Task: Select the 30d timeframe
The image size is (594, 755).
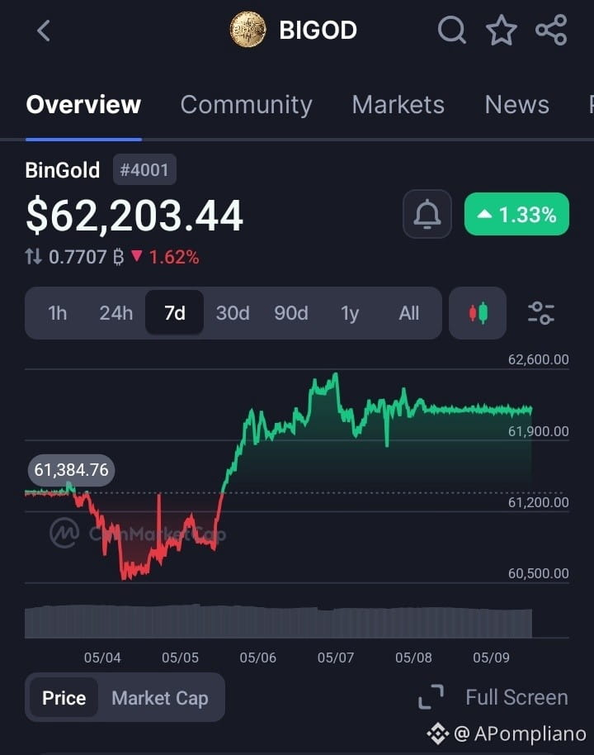Action: coord(233,313)
